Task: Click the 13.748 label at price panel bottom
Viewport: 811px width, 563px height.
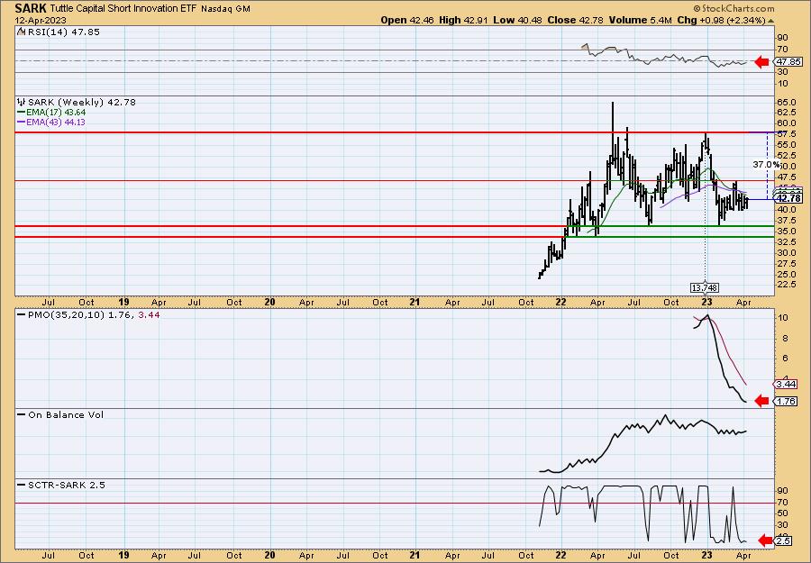Action: [705, 287]
